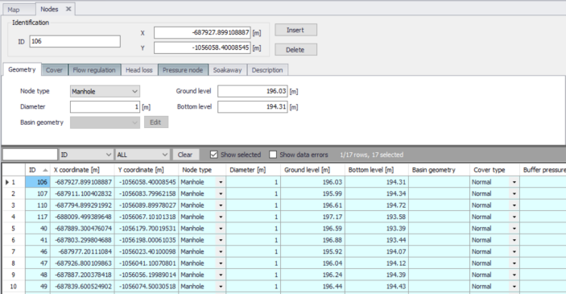The height and width of the screenshot is (294, 566).
Task: Toggle the Show selected checkbox
Action: click(214, 155)
